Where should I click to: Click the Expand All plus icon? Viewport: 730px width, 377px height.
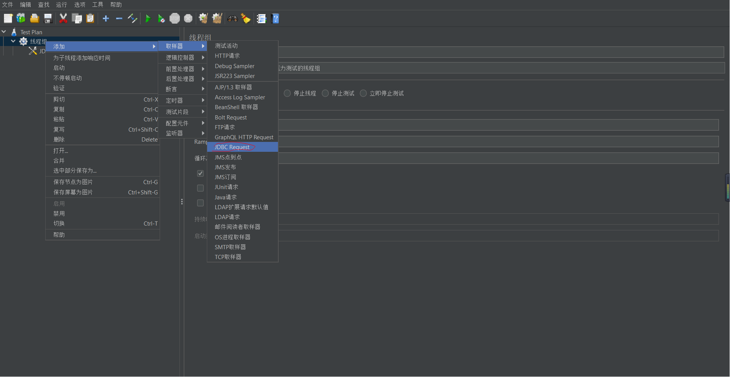coord(106,18)
